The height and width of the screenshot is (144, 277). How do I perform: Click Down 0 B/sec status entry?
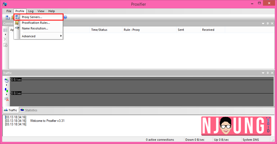click(x=195, y=140)
